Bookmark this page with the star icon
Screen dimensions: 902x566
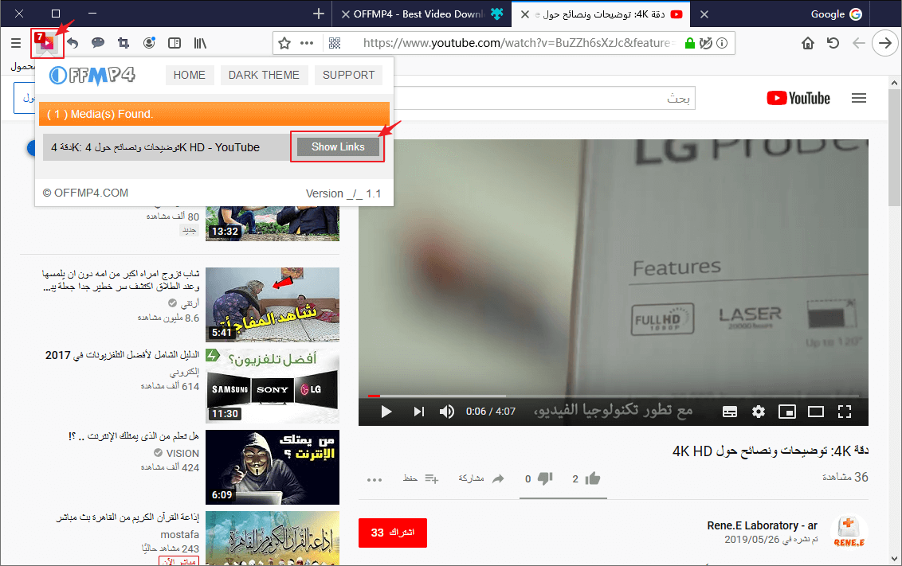pos(284,43)
